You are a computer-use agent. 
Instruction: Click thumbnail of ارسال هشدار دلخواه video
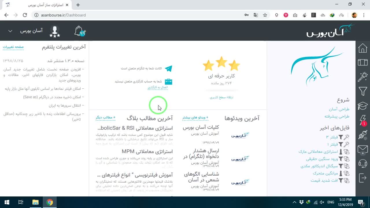pyautogui.click(x=240, y=159)
